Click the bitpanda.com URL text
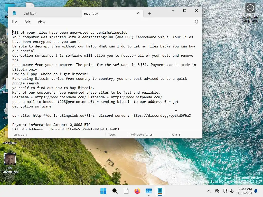 coord(137,97)
